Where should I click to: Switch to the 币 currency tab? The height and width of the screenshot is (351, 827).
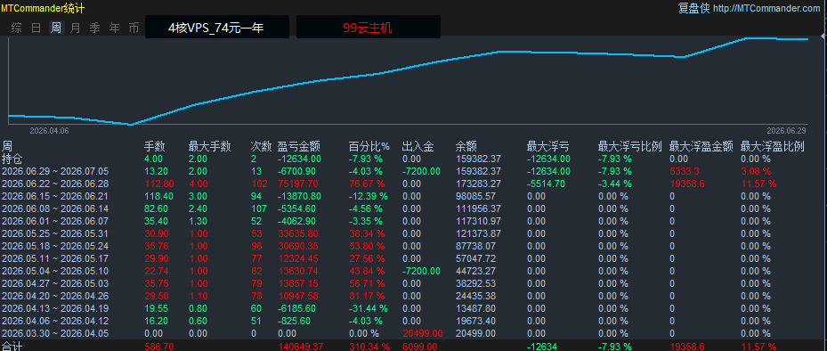click(134, 28)
